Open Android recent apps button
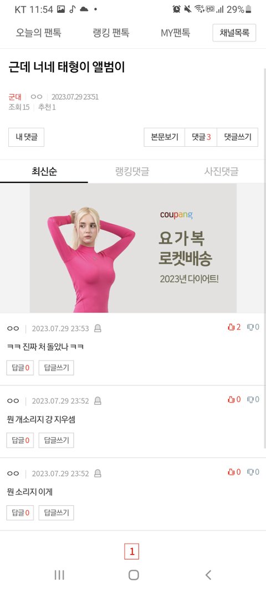This screenshot has height=591, width=266. (x=59, y=575)
